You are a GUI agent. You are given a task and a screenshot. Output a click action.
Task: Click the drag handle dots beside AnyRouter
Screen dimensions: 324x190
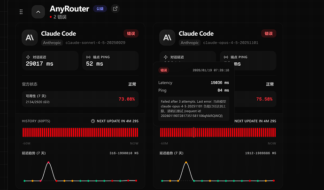pyautogui.click(x=21, y=12)
